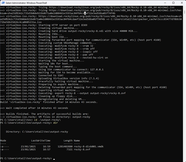Click the rocky-8.ovf file name
This screenshot has height=162, width=186.
81,150
